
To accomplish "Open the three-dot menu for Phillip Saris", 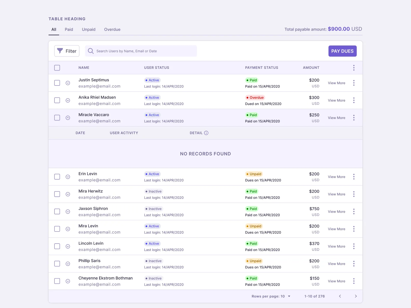I will (354, 264).
